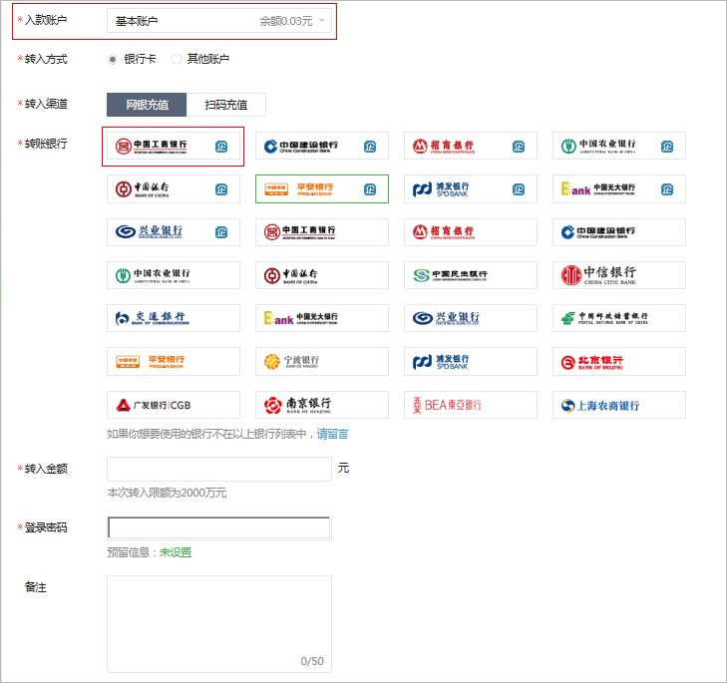Image resolution: width=727 pixels, height=683 pixels.
Task: Focus the 转入金额 amount field
Action: click(x=218, y=469)
